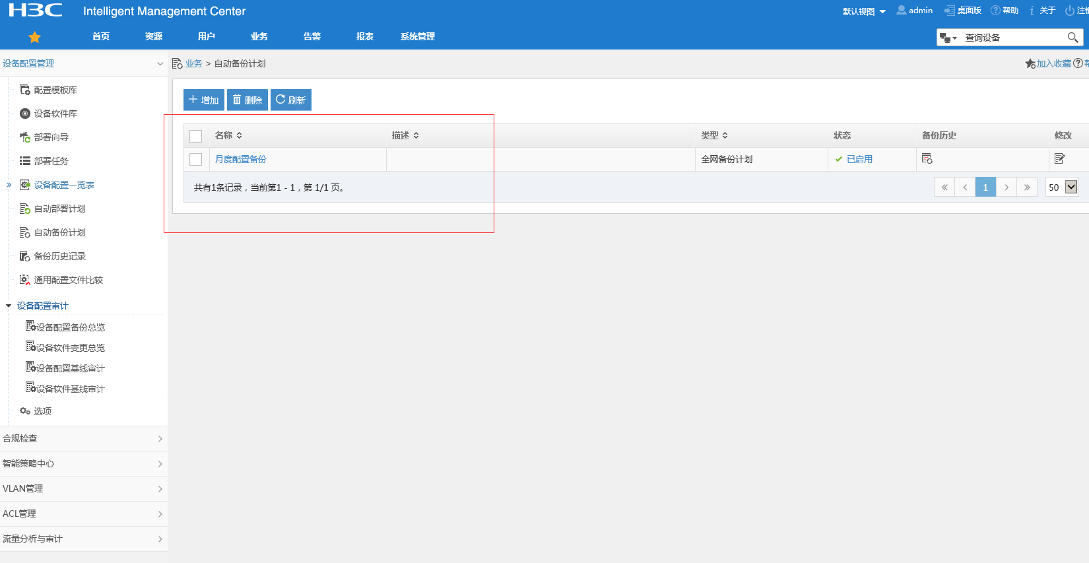
Task: Open the 业务 menu
Action: [259, 37]
